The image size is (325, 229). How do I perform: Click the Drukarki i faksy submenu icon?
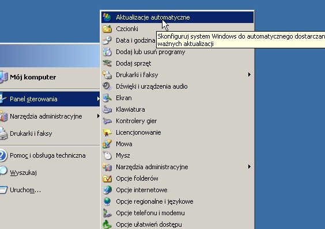[107, 75]
